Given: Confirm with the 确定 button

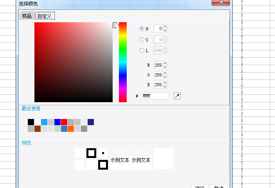Looking at the screenshot, I should tap(200, 186).
